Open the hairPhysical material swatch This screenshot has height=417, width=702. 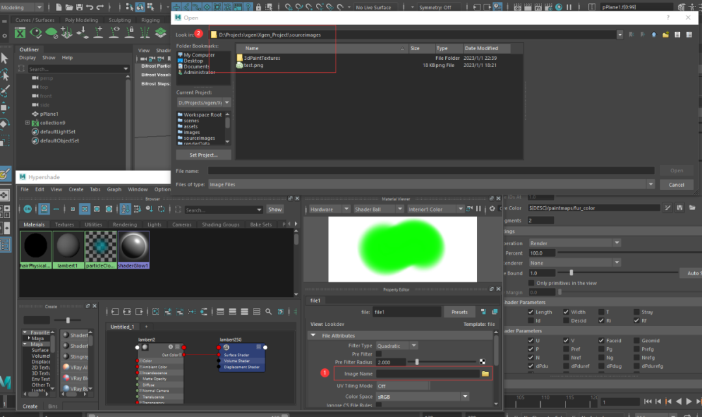click(35, 249)
